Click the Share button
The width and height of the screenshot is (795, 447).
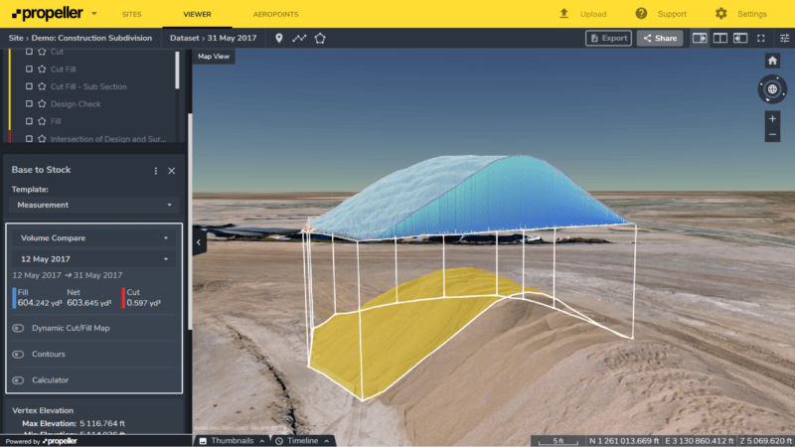coord(659,38)
